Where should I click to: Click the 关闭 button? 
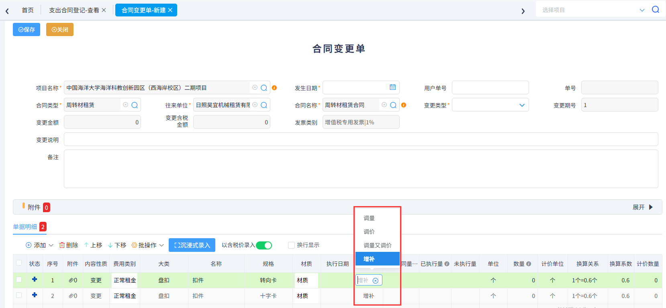[x=60, y=30]
